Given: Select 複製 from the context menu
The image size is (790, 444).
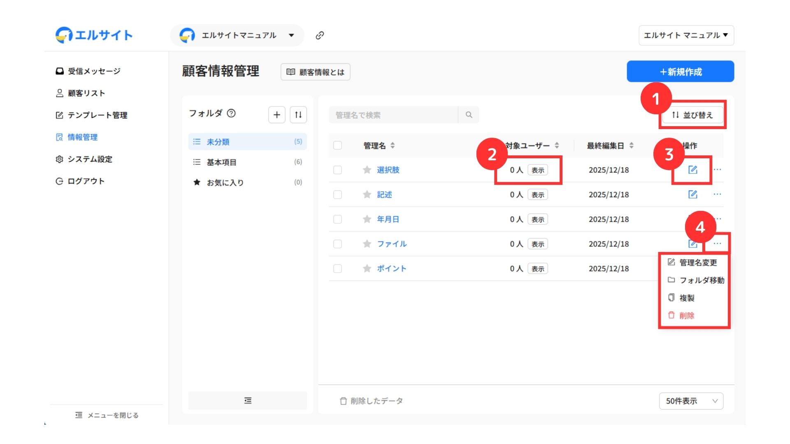Looking at the screenshot, I should (x=687, y=298).
